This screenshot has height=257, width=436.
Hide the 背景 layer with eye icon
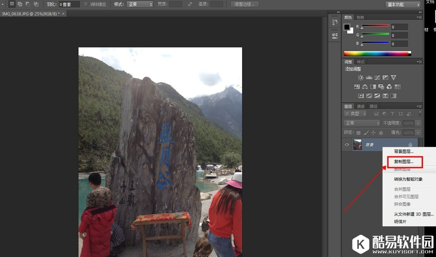pos(347,145)
